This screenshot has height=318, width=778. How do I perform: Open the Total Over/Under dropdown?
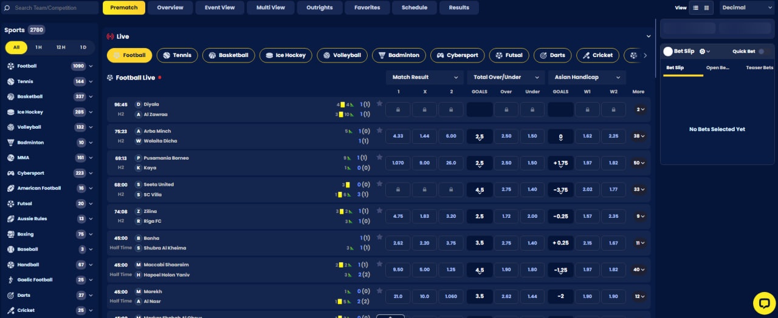point(505,77)
